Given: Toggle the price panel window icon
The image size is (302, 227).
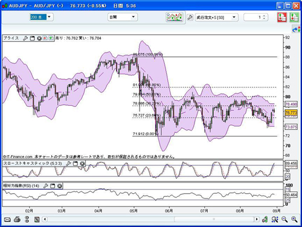Looking at the screenshot, I should [32, 38].
